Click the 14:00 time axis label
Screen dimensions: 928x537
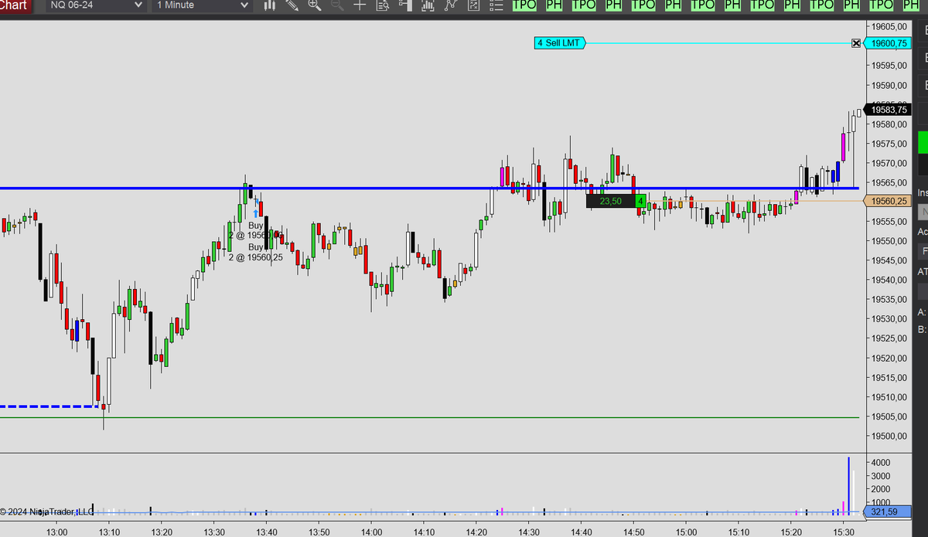coord(372,532)
